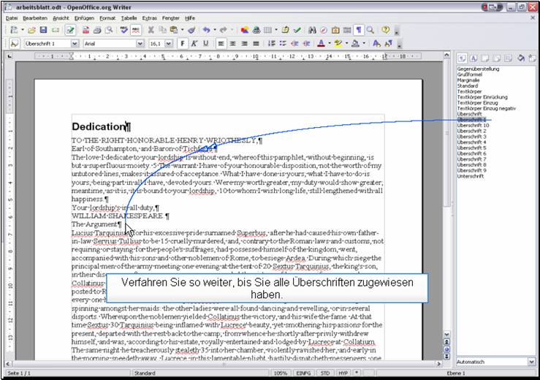The width and height of the screenshot is (540, 380).
Task: Click the Cut scissors icon
Action: (x=151, y=30)
